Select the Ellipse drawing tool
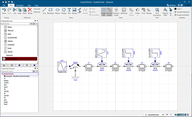This screenshot has height=117, width=192. click(57, 10)
